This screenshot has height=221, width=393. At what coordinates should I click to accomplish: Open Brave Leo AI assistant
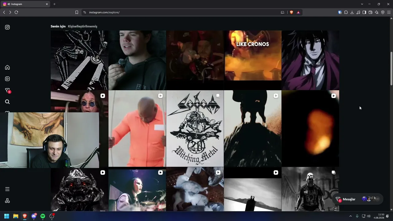tap(377, 12)
